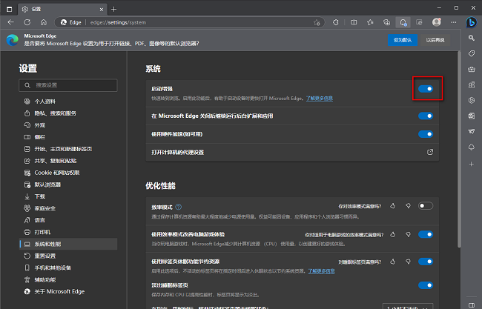The width and height of the screenshot is (482, 309).
Task: Give thumbs down for 效率模式 feedback
Action: 408,206
